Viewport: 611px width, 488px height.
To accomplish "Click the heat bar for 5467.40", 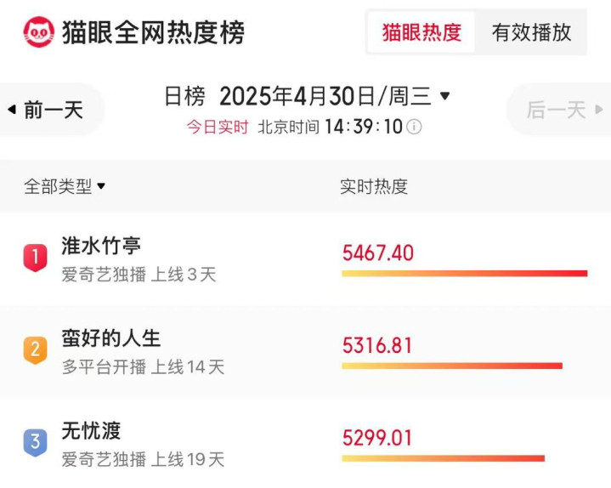I will click(464, 273).
